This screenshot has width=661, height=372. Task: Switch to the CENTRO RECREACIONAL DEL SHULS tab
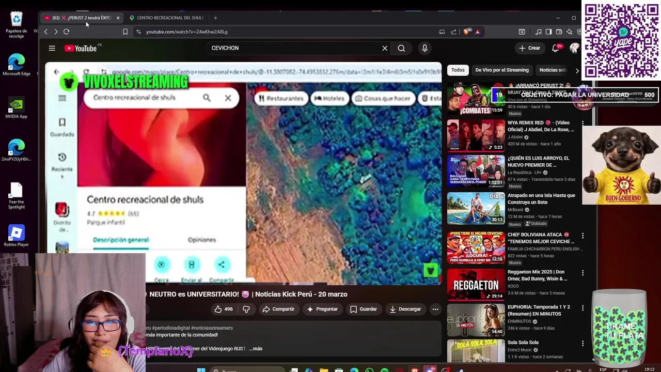(x=166, y=18)
